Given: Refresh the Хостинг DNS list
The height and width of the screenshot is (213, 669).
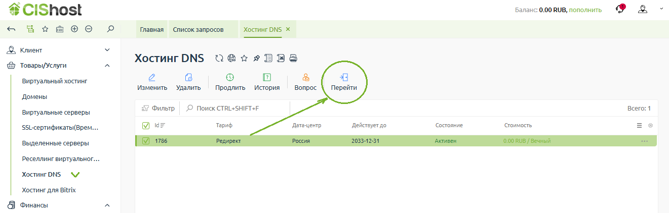Looking at the screenshot, I should click(x=219, y=59).
